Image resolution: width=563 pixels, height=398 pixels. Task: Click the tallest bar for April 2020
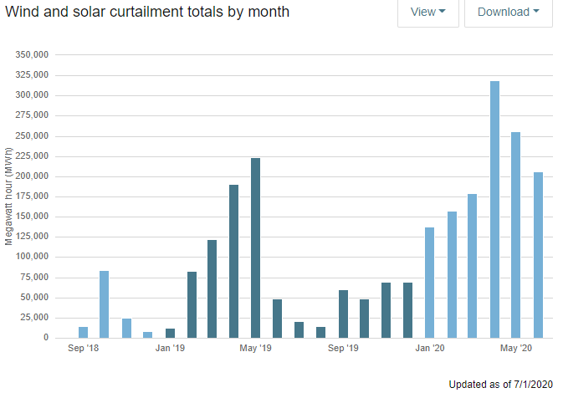point(494,210)
